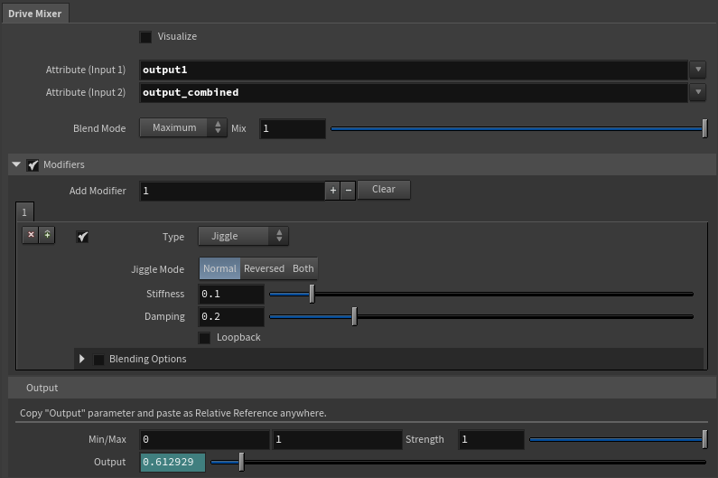
Task: Click the Output value 0.612929 field
Action: click(x=173, y=462)
